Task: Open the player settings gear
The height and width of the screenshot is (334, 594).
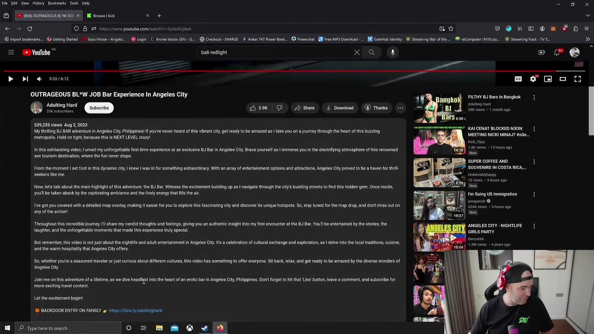Action: click(533, 79)
